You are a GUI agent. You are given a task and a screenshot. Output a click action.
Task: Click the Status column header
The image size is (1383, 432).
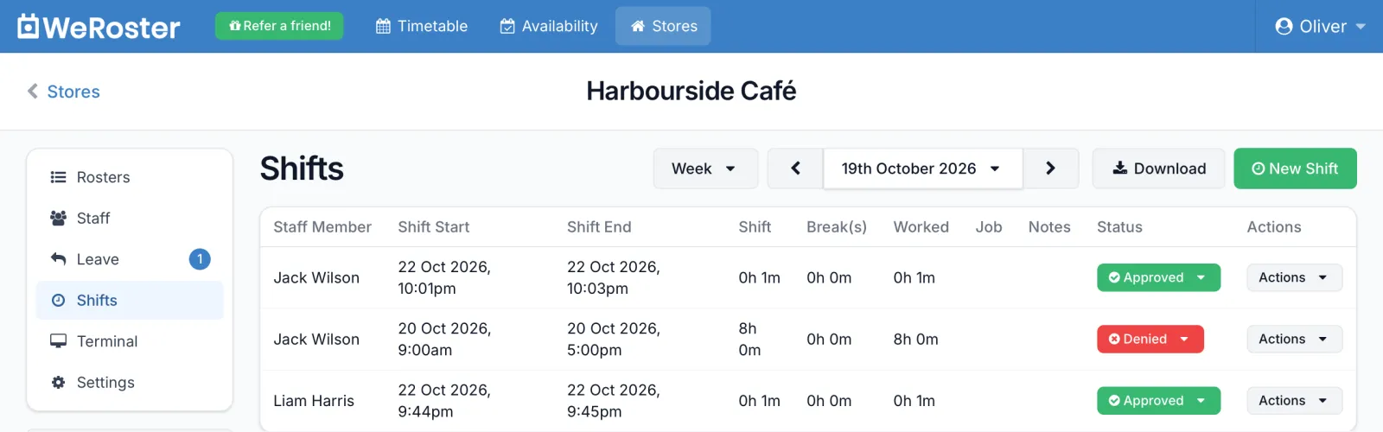click(x=1119, y=226)
